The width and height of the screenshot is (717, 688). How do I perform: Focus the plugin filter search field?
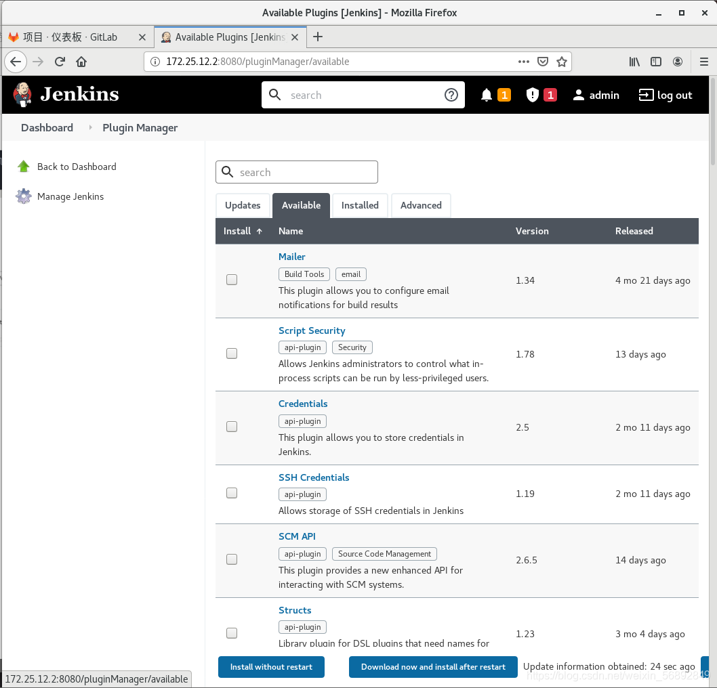click(297, 172)
